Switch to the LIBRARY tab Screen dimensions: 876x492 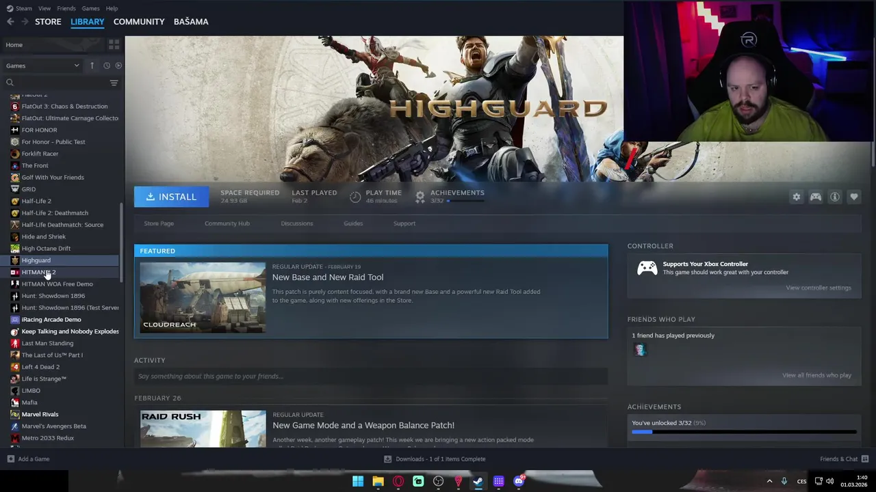[x=88, y=22]
